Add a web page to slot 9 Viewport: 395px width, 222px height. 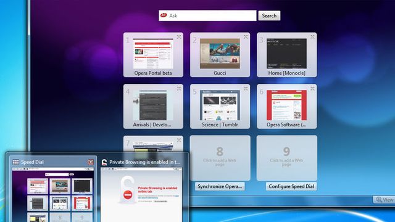pos(286,158)
